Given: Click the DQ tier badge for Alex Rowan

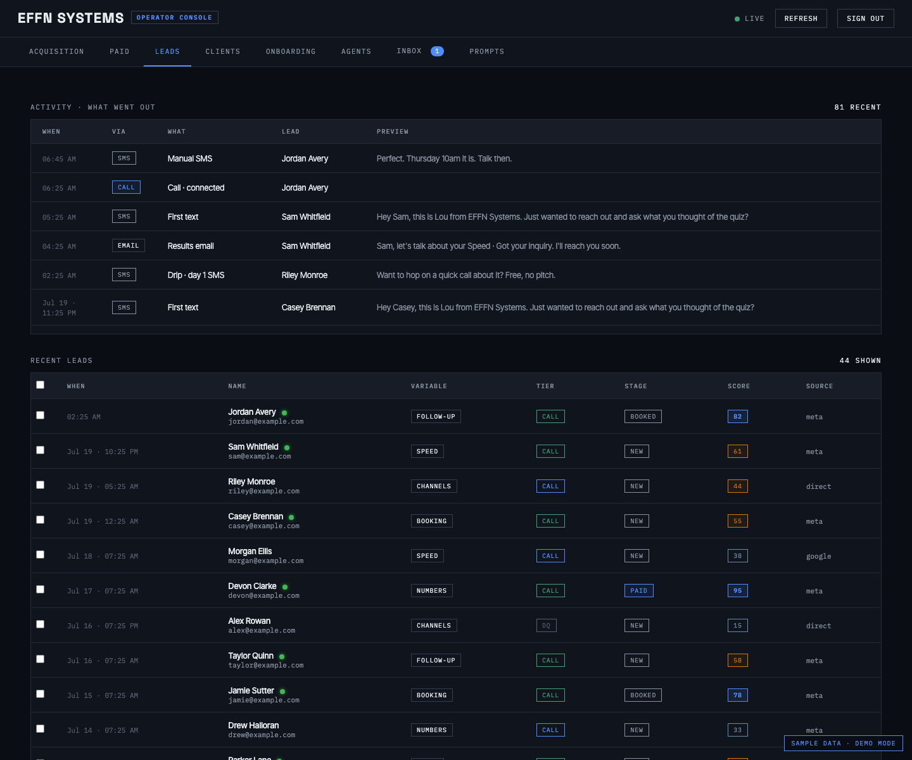Looking at the screenshot, I should click(x=547, y=626).
